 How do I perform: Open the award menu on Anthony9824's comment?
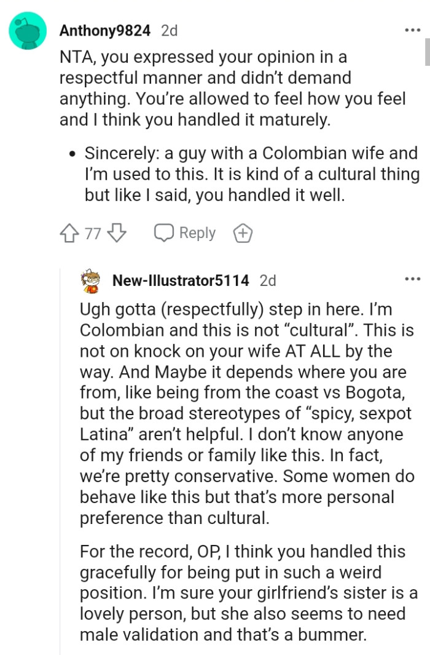coord(242,232)
